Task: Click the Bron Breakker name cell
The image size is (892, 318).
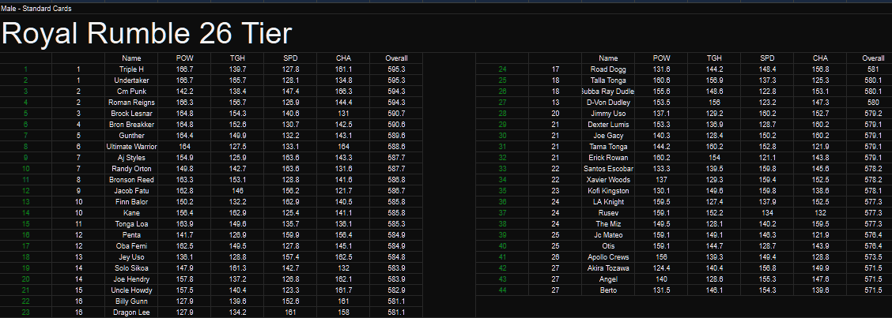Action: 131,125
